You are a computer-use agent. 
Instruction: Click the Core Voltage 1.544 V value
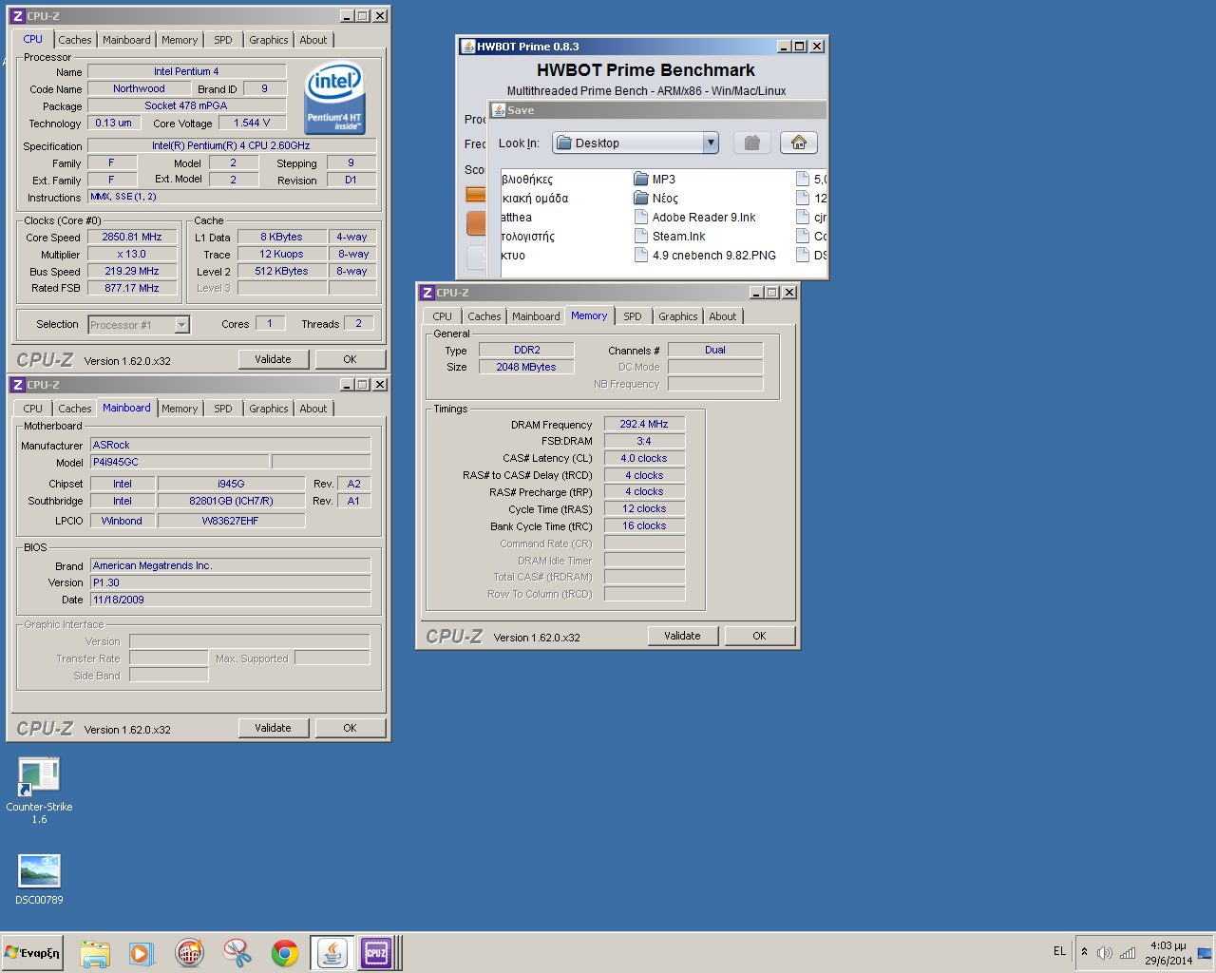[x=252, y=123]
